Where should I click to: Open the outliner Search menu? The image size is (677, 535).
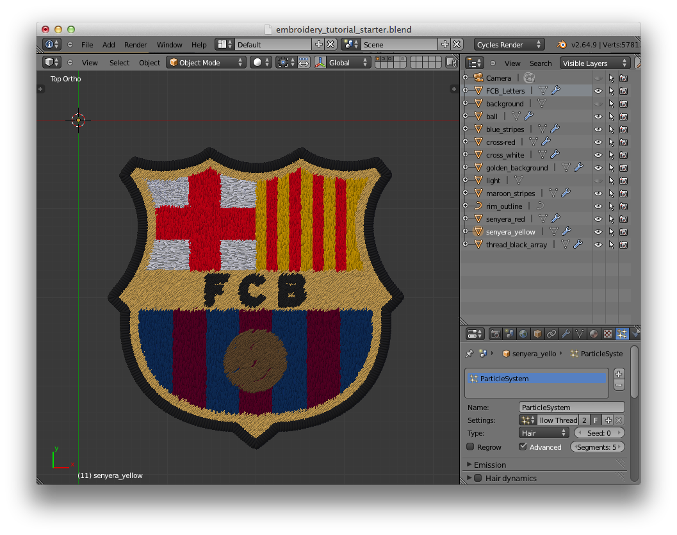pyautogui.click(x=541, y=63)
